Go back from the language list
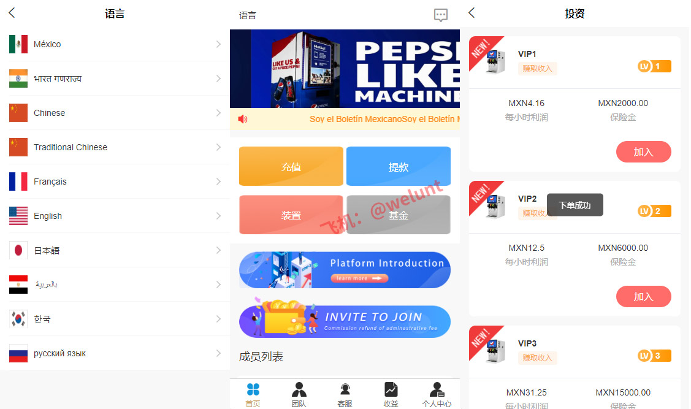Screen dimensions: 691x409 (x=12, y=13)
